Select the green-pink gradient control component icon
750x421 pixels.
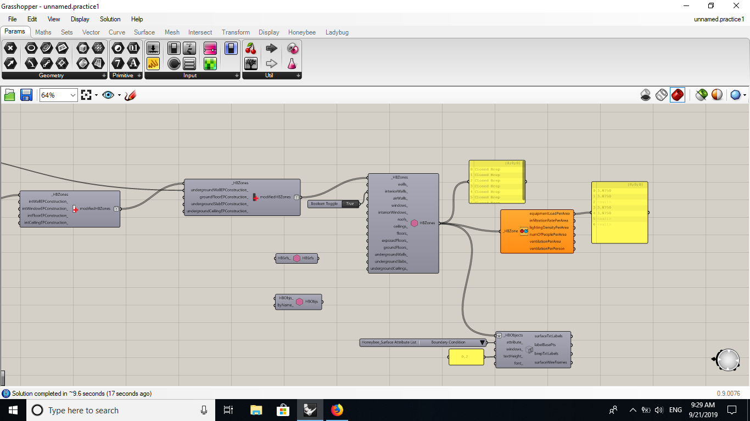point(210,48)
